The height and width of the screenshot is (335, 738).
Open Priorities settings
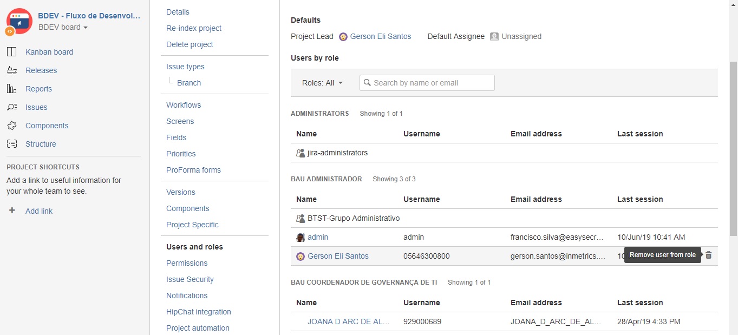[x=181, y=154]
